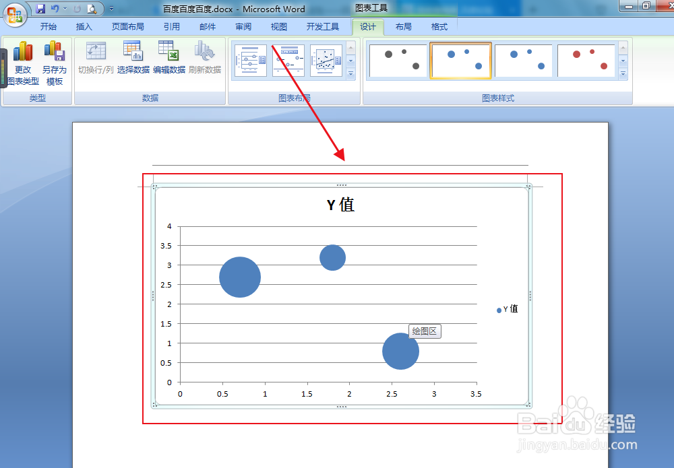This screenshot has height=468, width=674.
Task: Click the 切换行/列 button
Action: tap(96, 58)
